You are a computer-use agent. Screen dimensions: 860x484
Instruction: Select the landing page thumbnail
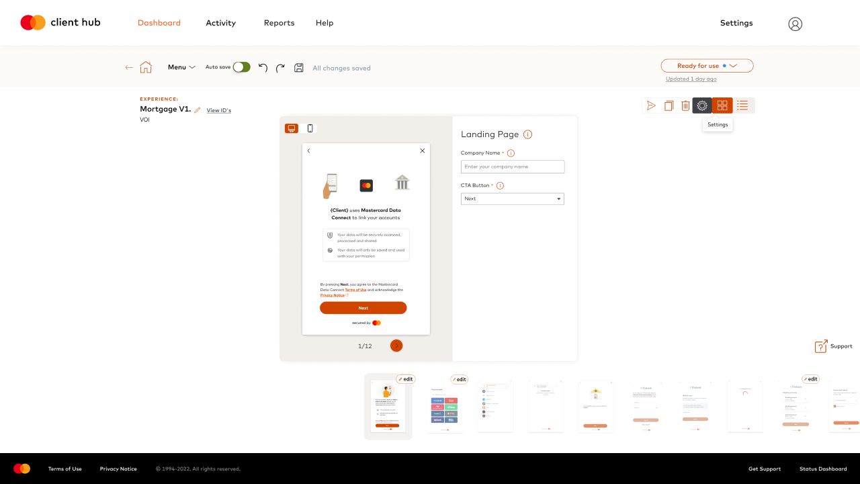(388, 407)
